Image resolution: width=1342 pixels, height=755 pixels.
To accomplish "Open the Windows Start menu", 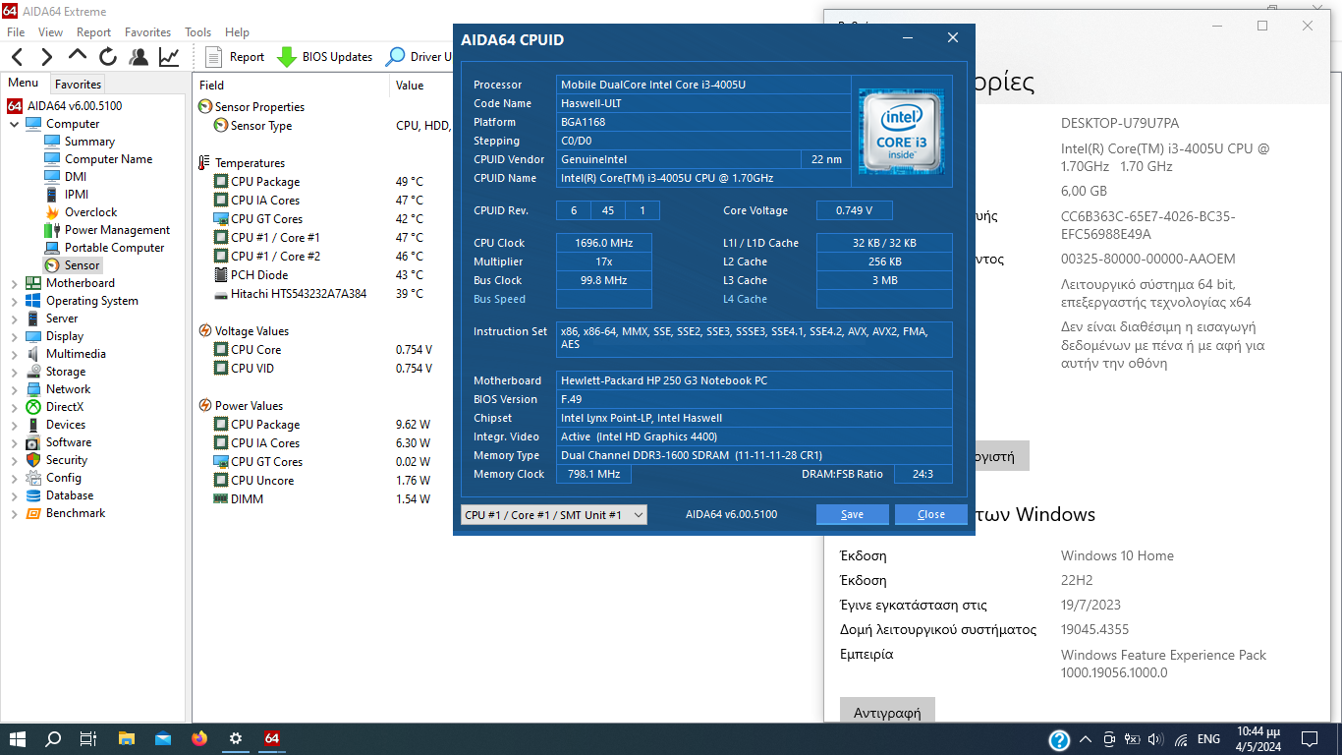I will [x=18, y=738].
